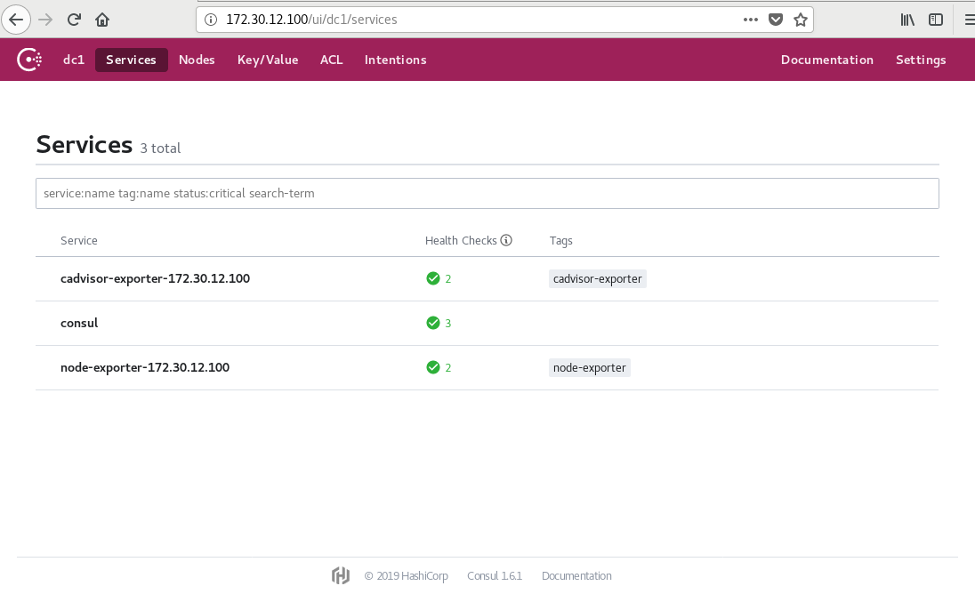Image resolution: width=975 pixels, height=594 pixels.
Task: Click Consul 1.6.1 version link in footer
Action: pyautogui.click(x=495, y=576)
